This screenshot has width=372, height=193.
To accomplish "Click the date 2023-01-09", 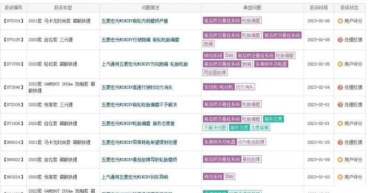I will [319, 159].
